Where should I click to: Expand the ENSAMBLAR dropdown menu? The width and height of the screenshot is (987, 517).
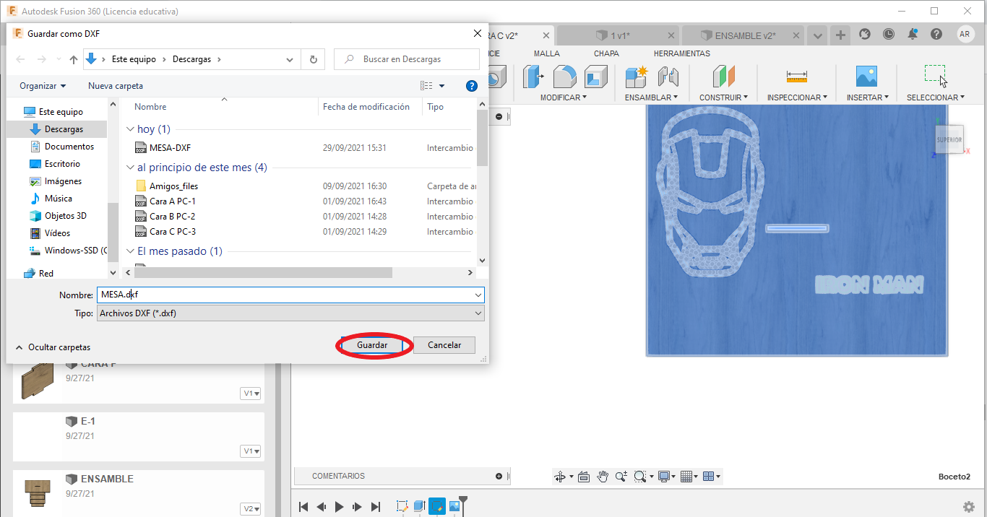[651, 97]
